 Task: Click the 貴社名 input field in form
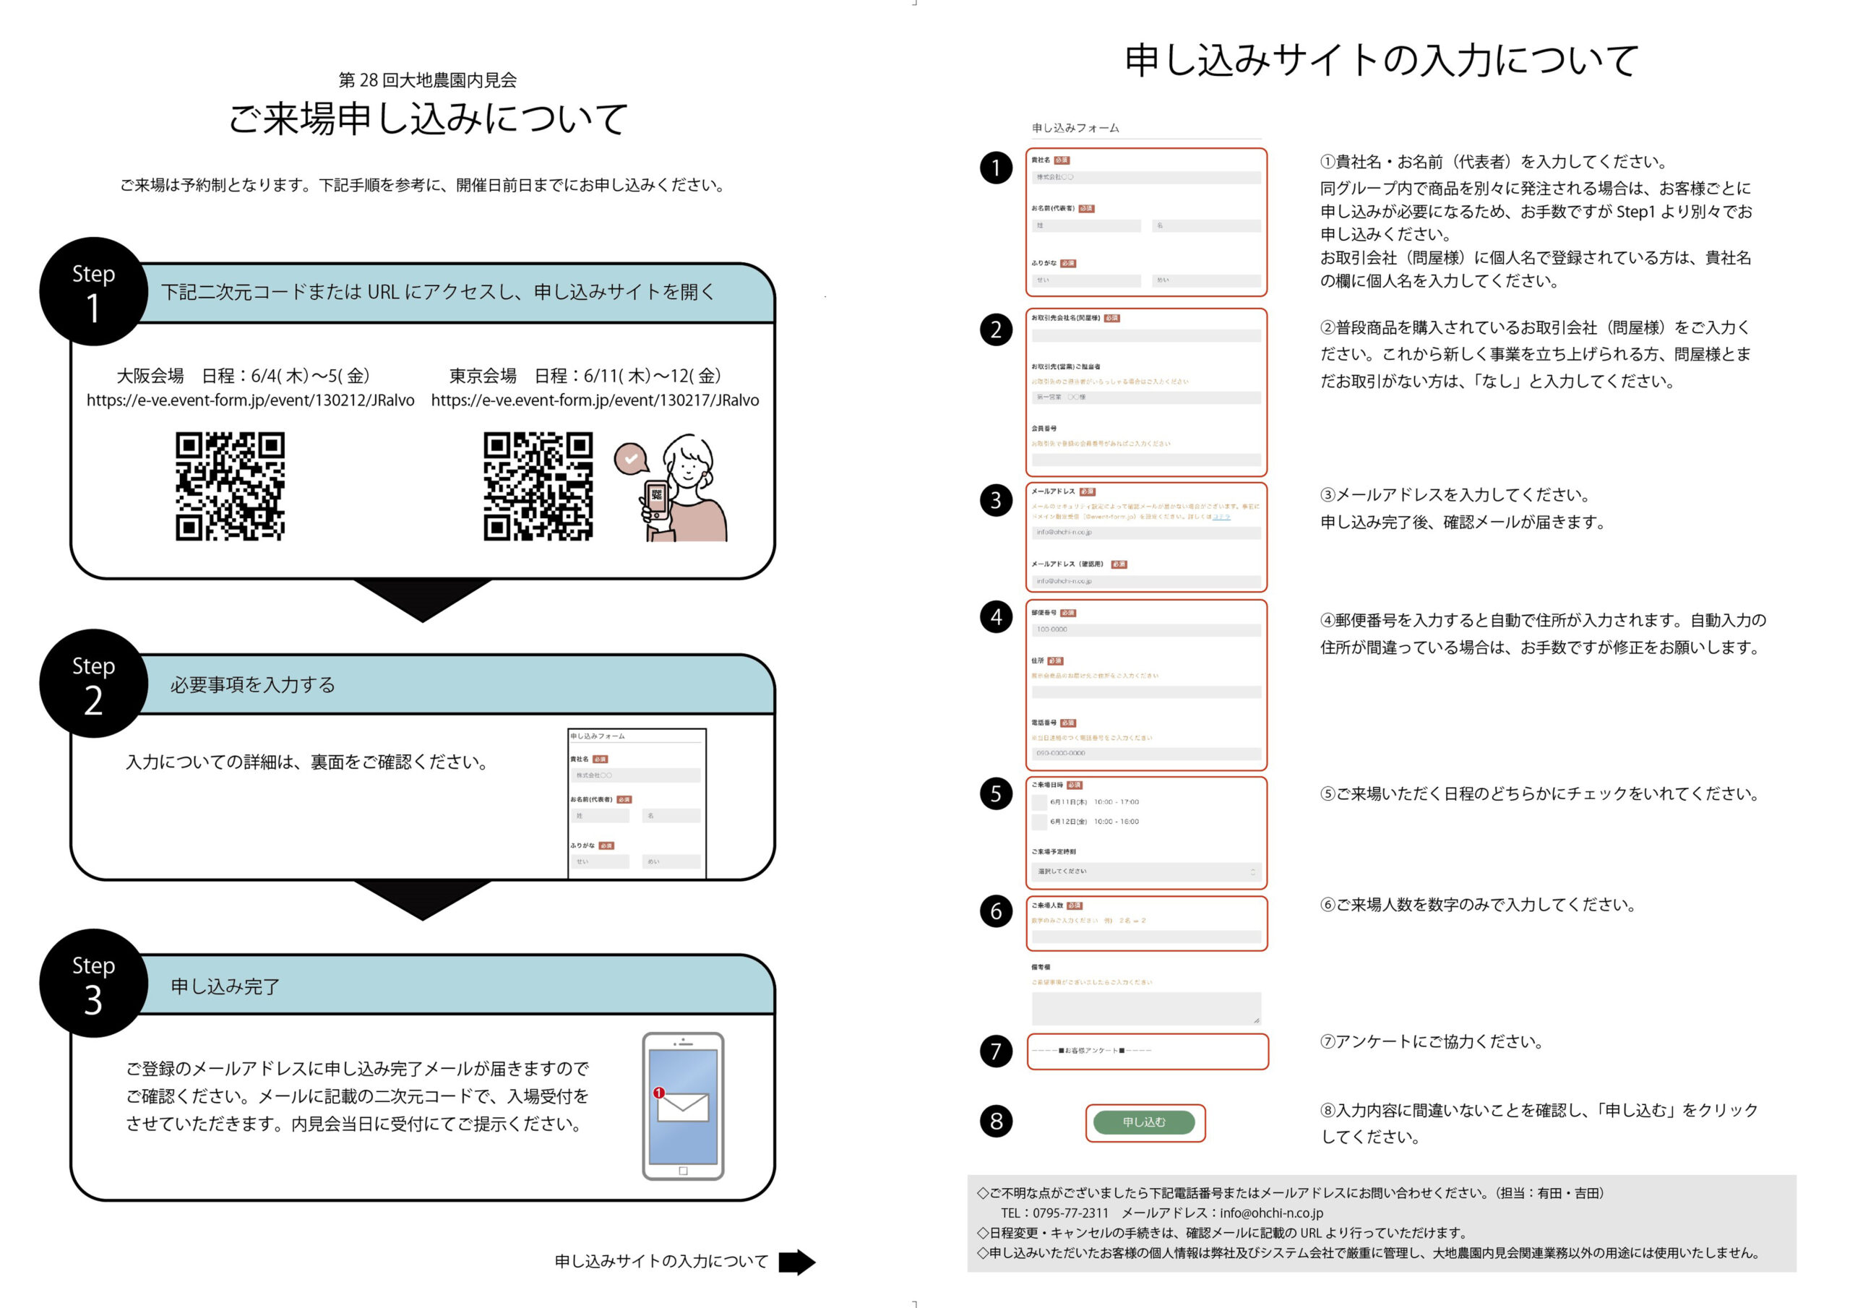point(1146,177)
